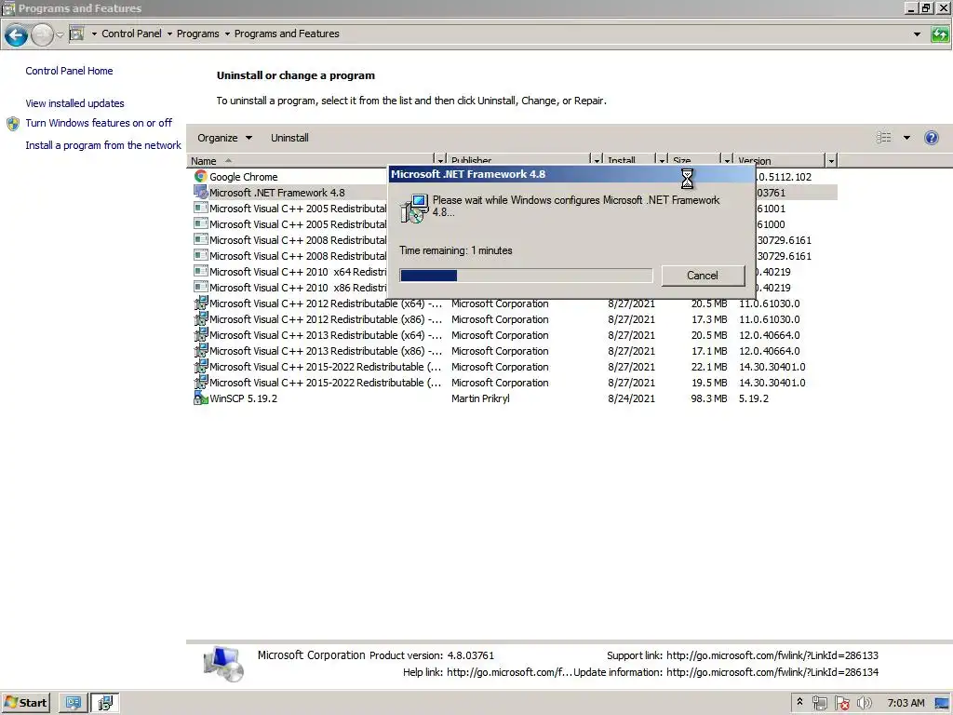Click the Visual C++ 2005 first row icon
Viewport: 953px width, 715px height.
[201, 208]
